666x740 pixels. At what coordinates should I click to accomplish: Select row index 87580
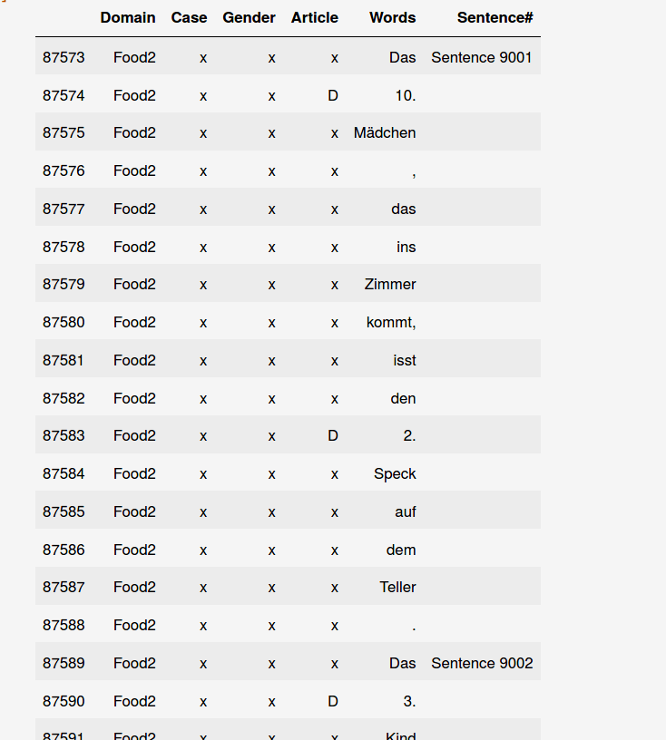click(64, 322)
